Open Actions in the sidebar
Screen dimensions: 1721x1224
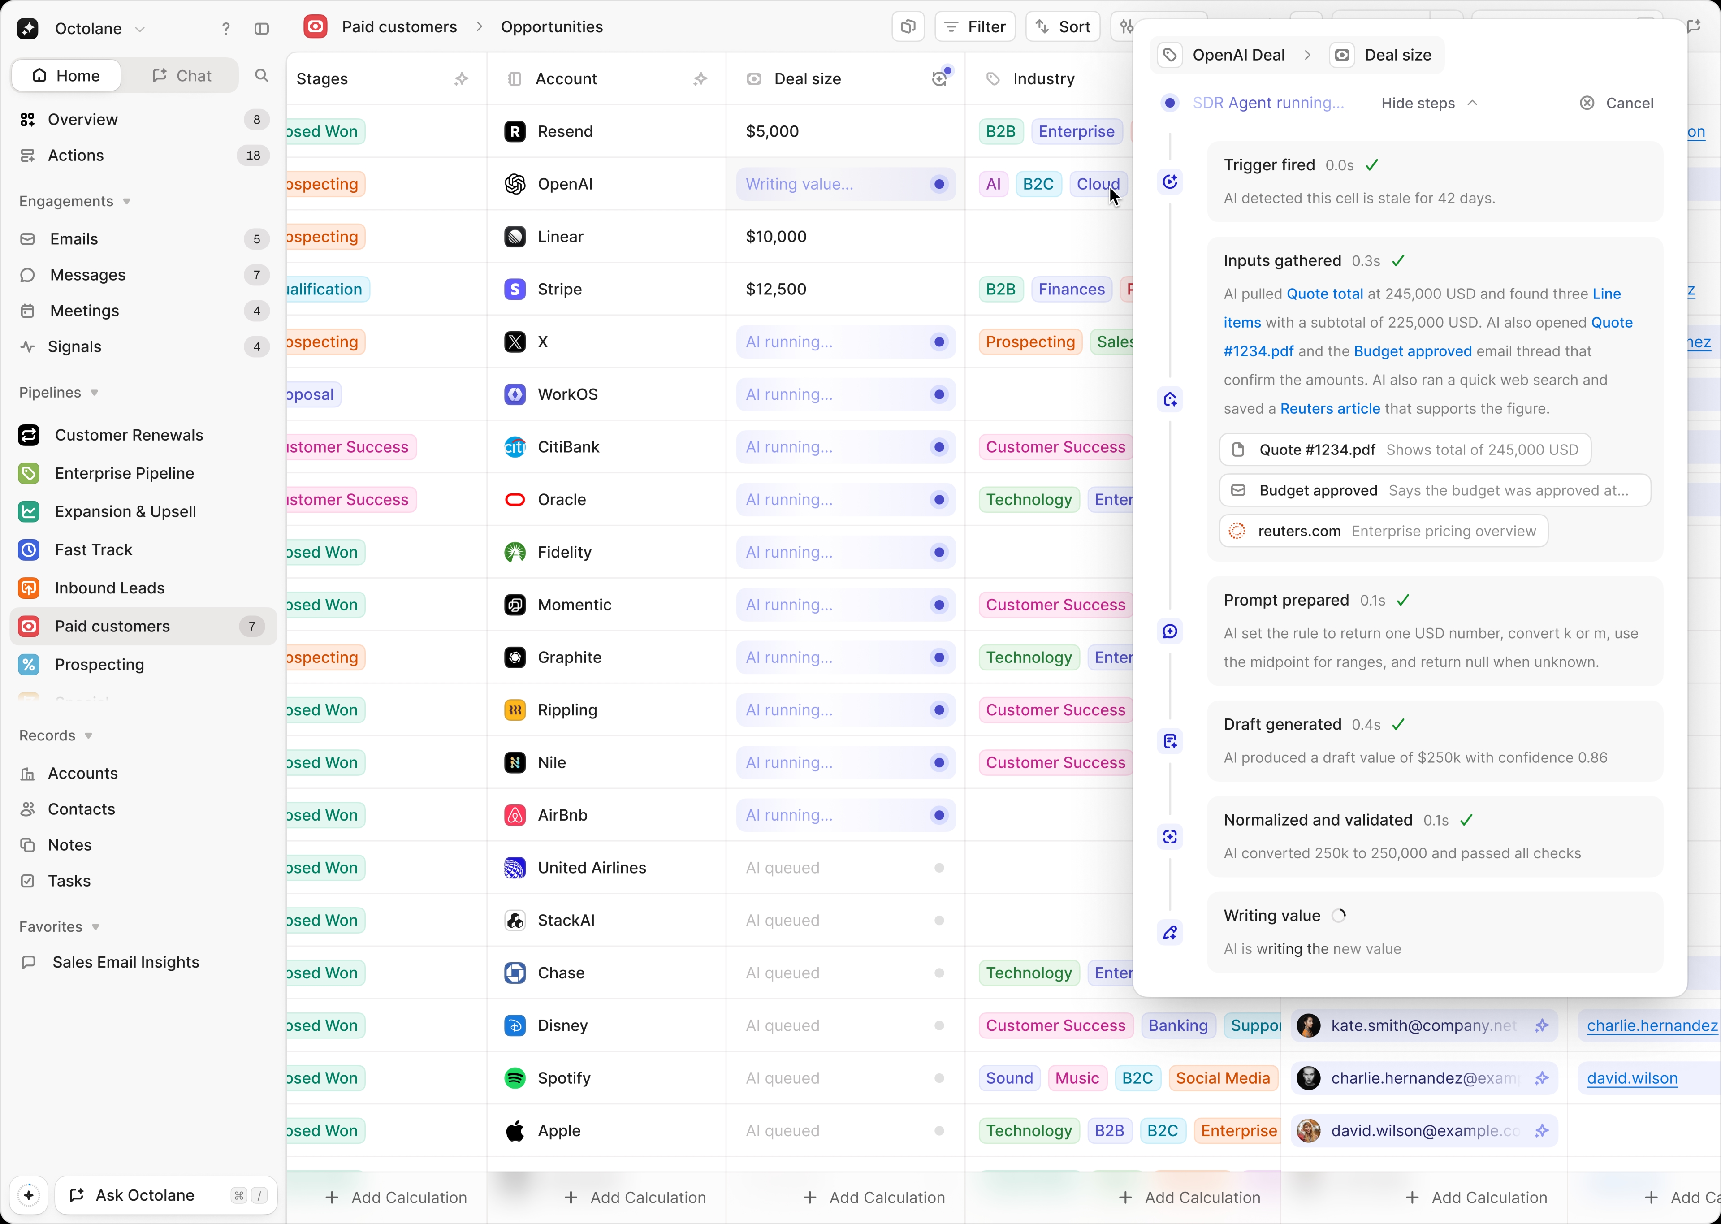click(143, 155)
